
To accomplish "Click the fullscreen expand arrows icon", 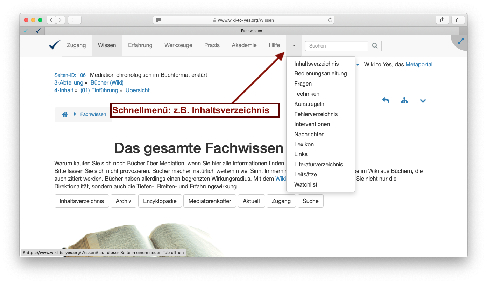I will pos(461,41).
